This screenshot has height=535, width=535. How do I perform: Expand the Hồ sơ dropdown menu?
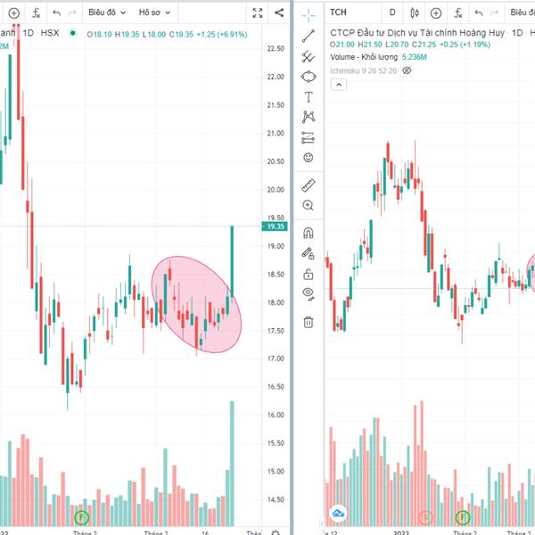pos(154,12)
